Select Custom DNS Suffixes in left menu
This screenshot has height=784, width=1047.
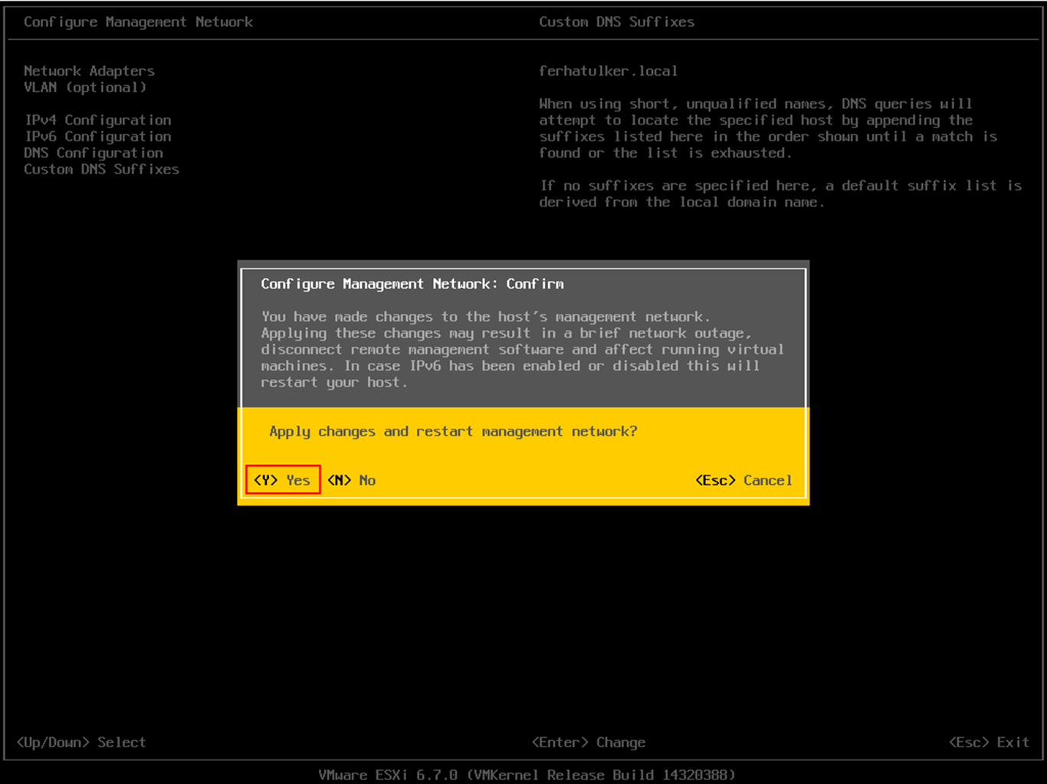101,170
